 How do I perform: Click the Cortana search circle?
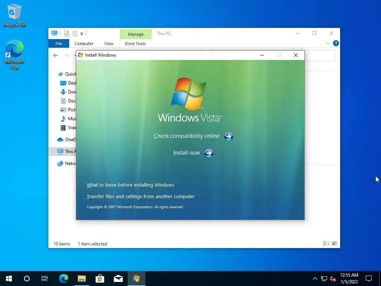27,279
